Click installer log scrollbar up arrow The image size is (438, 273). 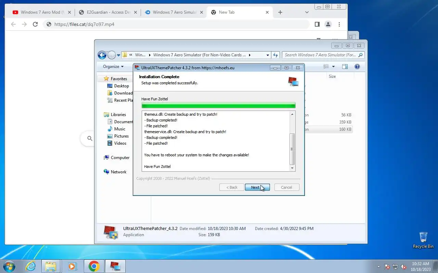coord(292,114)
